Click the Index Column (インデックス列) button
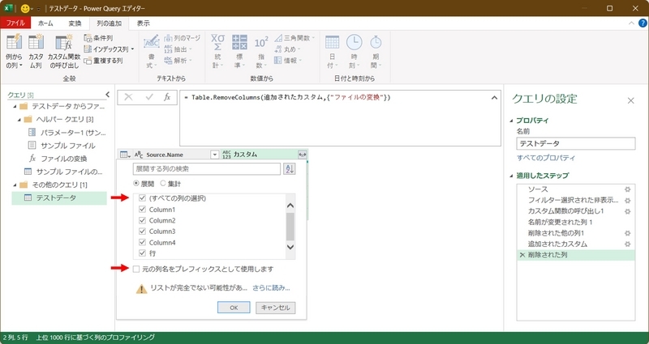The image size is (649, 344). tap(109, 49)
